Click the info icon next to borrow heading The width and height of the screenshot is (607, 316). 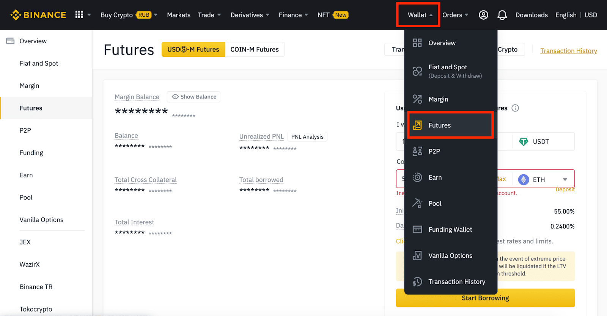515,108
